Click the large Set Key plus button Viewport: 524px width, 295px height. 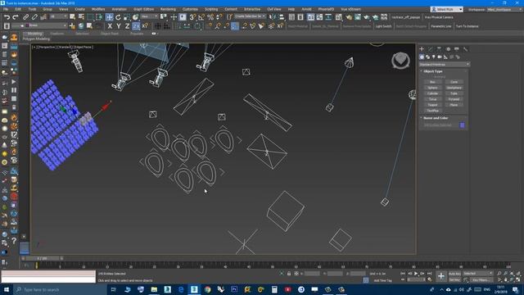coord(441,276)
